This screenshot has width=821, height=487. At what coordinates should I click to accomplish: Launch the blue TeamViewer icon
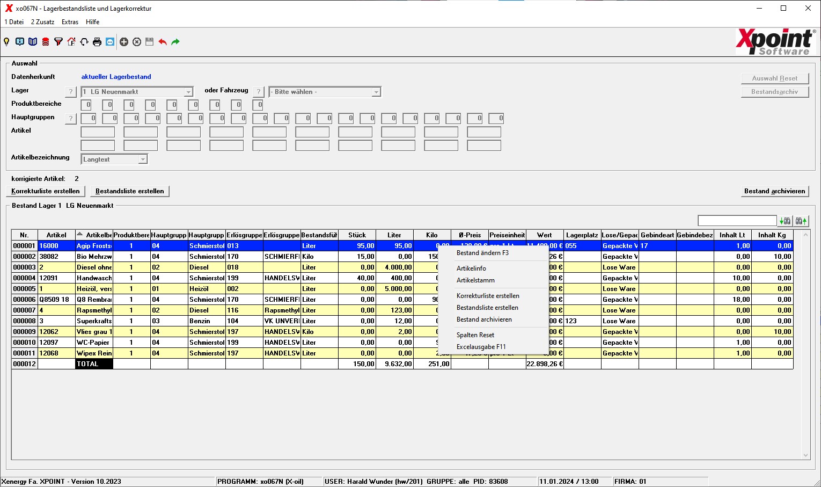tap(110, 42)
